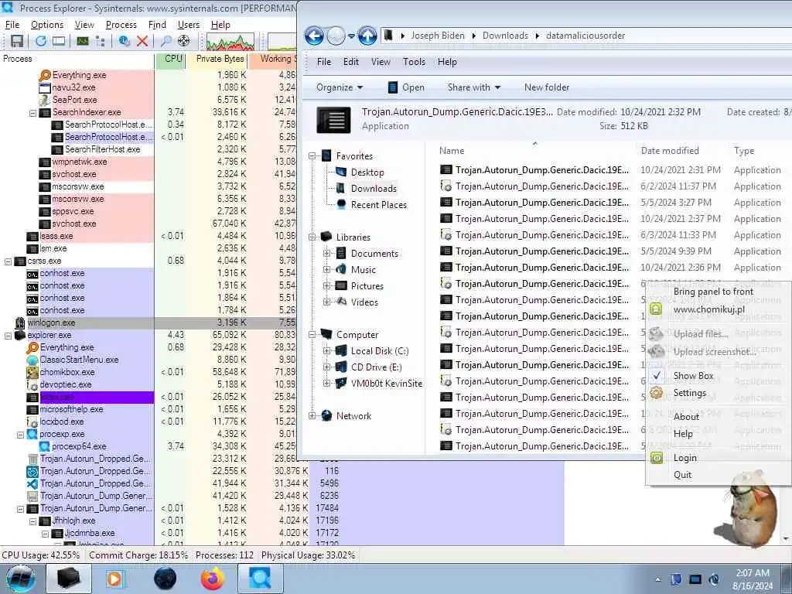Click the chomikuj home icon in context menu
Viewport: 792px width, 594px height.
[x=656, y=309]
